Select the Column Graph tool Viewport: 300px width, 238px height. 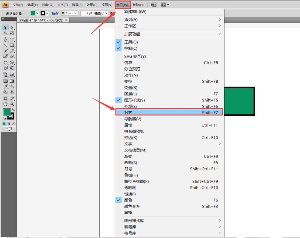pyautogui.click(x=12, y=75)
